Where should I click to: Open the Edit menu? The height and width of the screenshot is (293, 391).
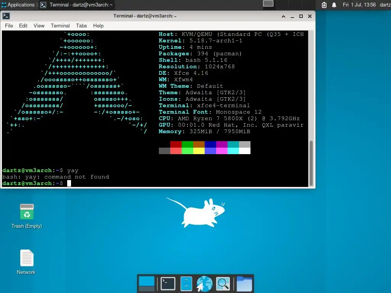pyautogui.click(x=23, y=26)
